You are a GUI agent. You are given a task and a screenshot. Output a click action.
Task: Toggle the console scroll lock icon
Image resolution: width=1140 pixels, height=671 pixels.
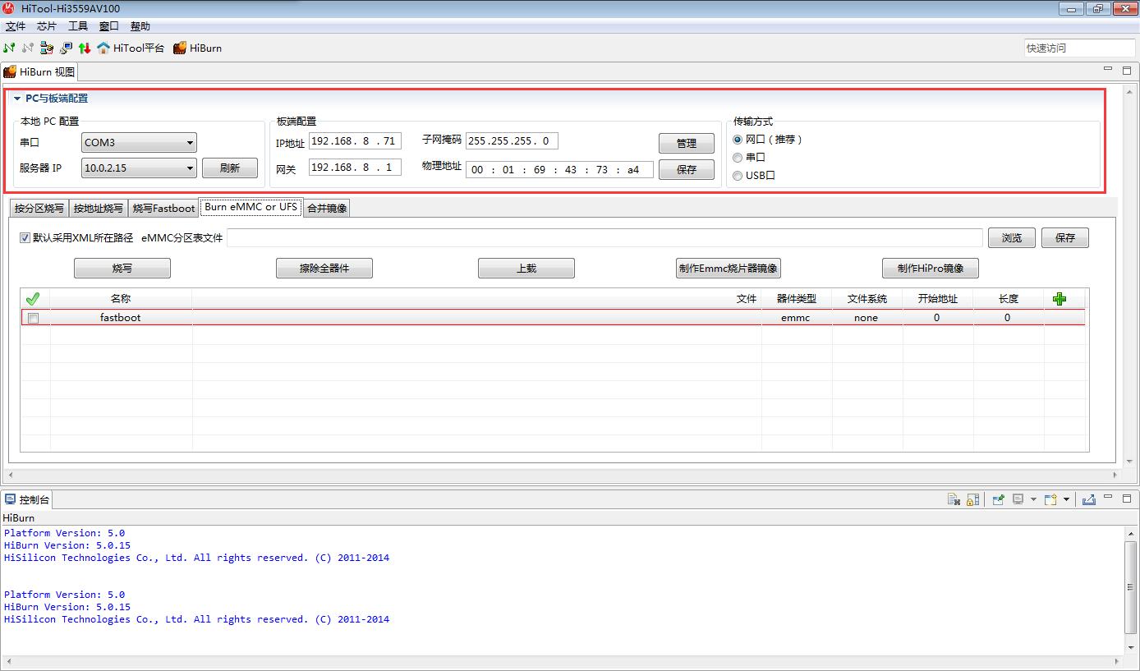972,499
